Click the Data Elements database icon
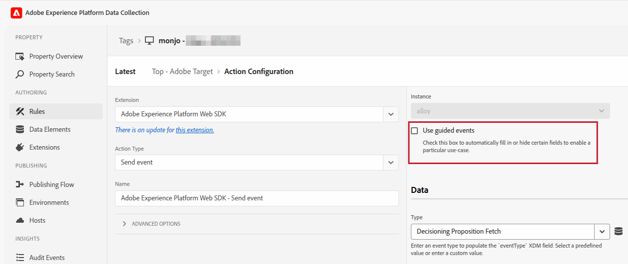Screen dimensions: 628x264 [x=20, y=129]
